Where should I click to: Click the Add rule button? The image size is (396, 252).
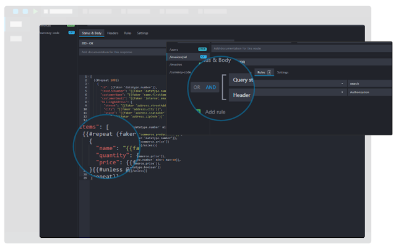tap(215, 112)
